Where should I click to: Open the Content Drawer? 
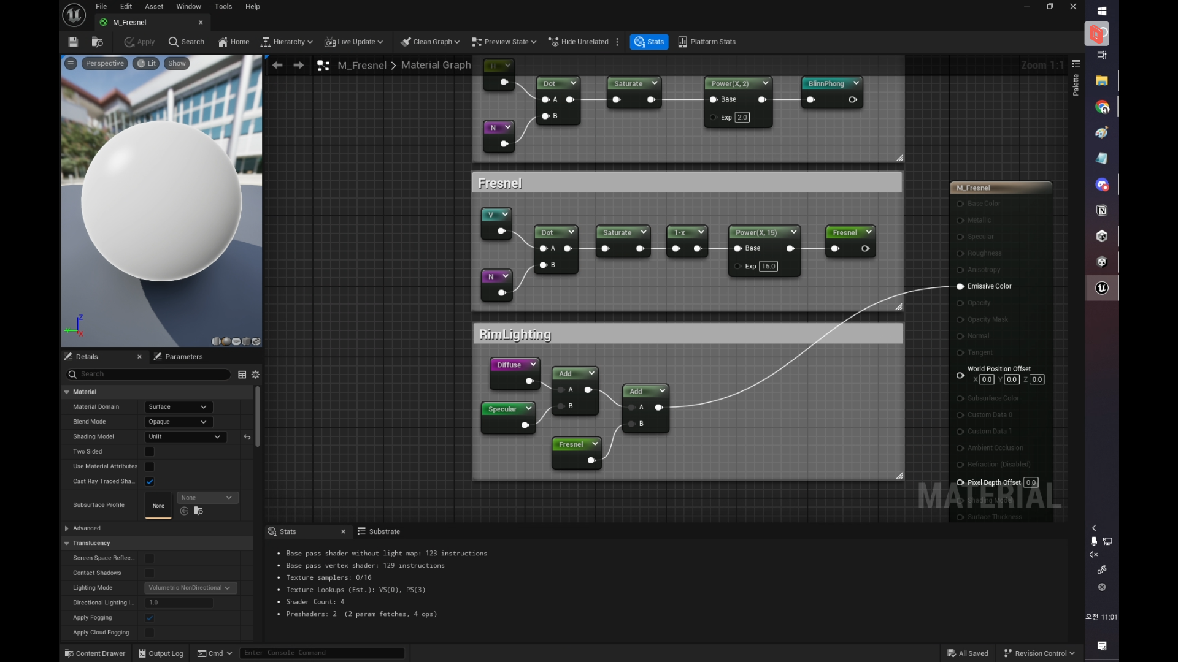(95, 653)
